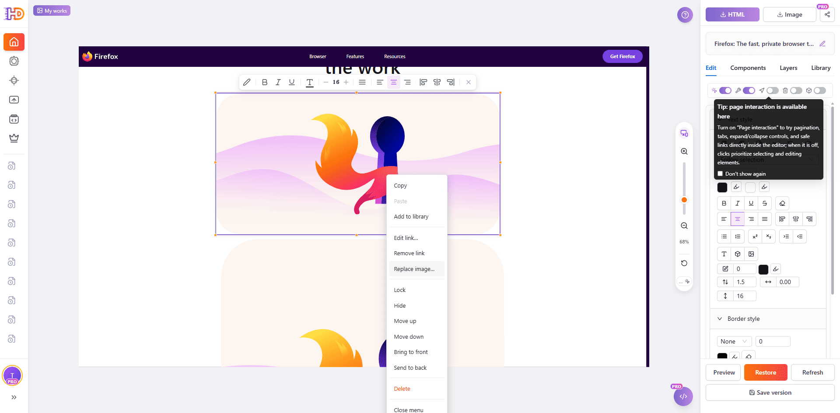Toggle the magic wand switch on
Viewport: 840px width, 413px height.
(x=725, y=90)
